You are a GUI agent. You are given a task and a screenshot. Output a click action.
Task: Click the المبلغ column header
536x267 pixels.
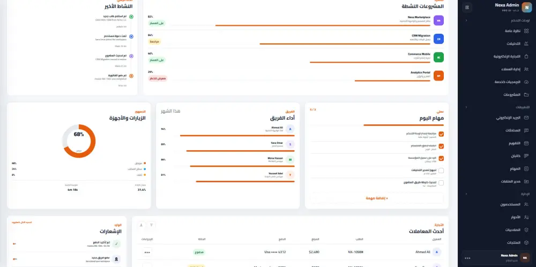click(x=316, y=239)
